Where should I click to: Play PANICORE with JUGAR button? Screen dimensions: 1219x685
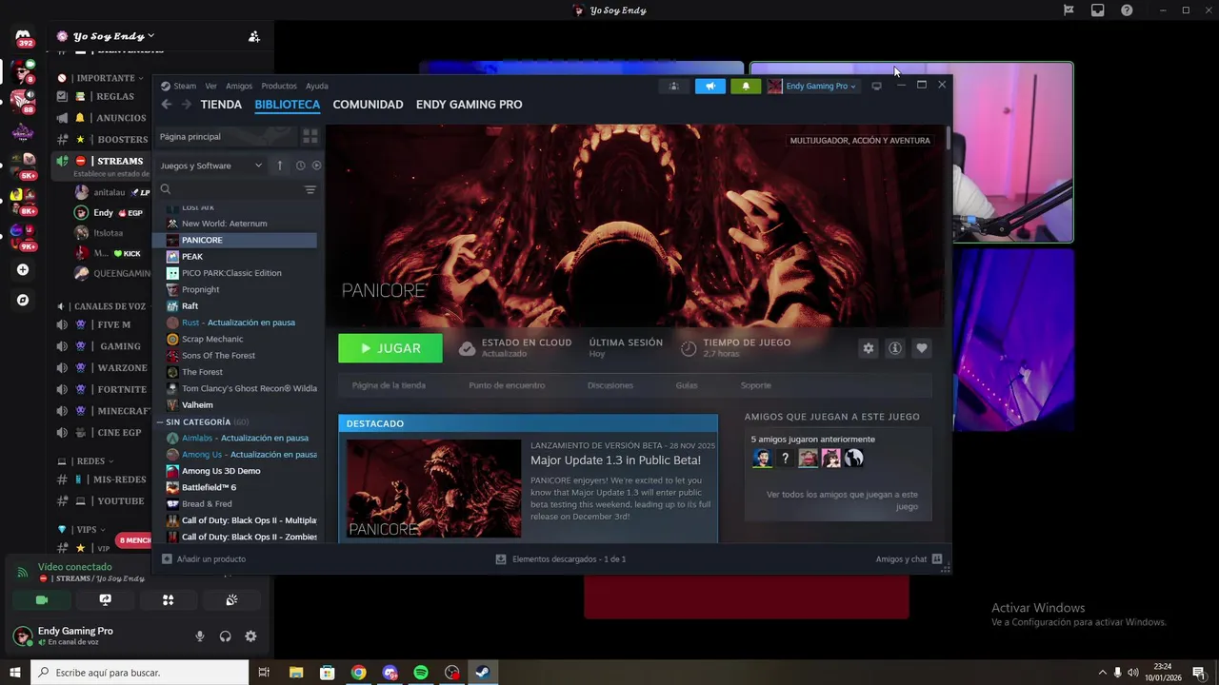(390, 348)
